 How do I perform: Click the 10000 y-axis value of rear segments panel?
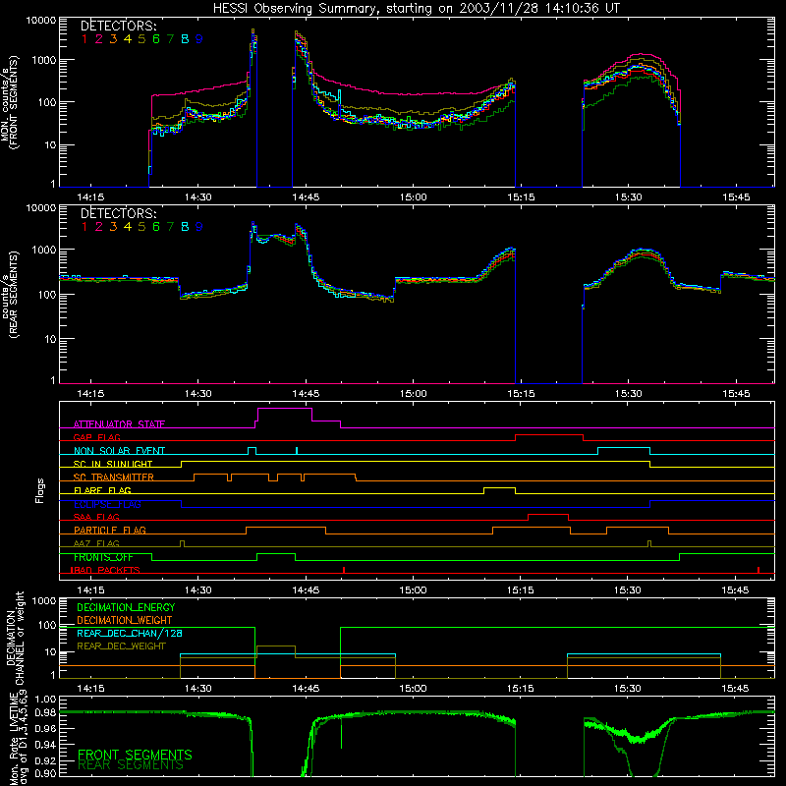41,207
